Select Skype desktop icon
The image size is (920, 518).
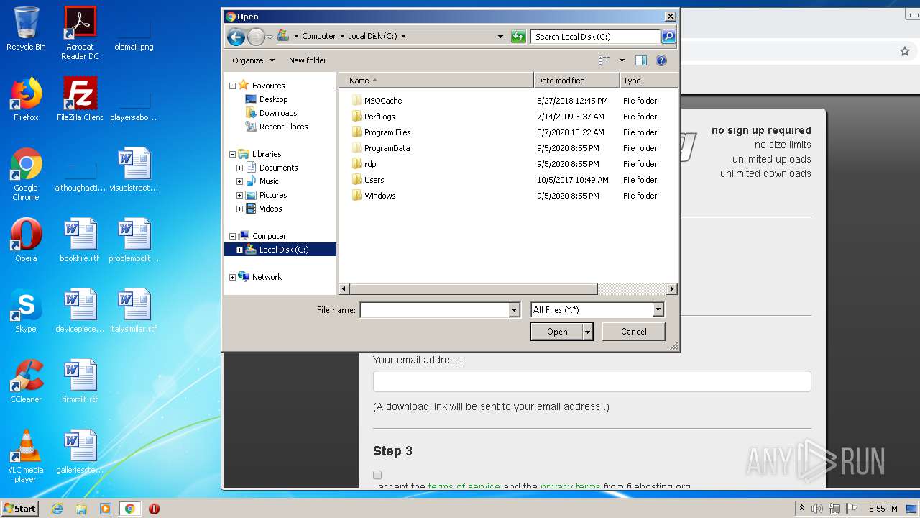[x=26, y=311]
